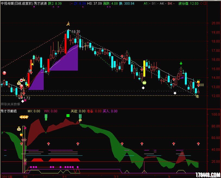Click the 19.30 high price label
221x178 pixels.
pyautogui.click(x=76, y=31)
